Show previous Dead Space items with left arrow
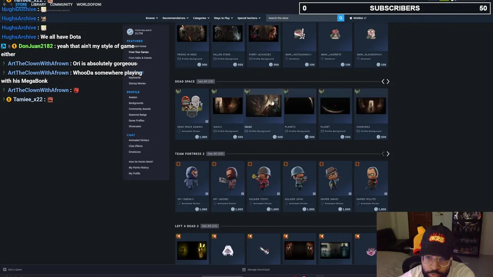The image size is (493, 277). tap(383, 81)
